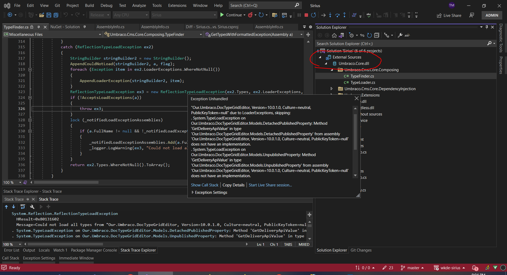The image size is (507, 275).
Task: Click the master branch indicator in status bar
Action: tap(412, 268)
